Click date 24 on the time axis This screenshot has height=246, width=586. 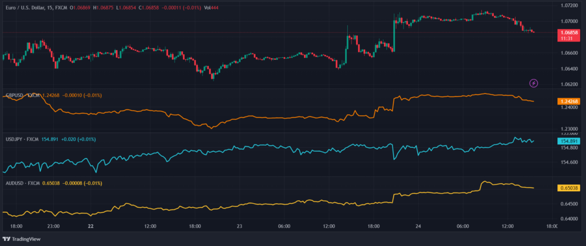coord(419,226)
